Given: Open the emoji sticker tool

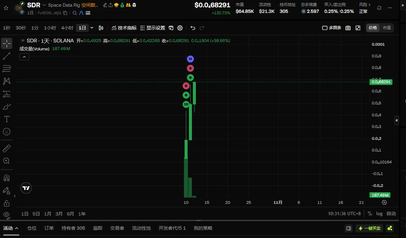Looking at the screenshot, I should 7,132.
